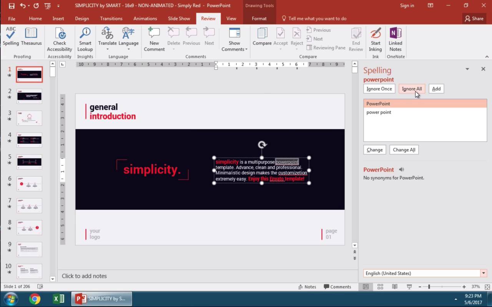Customize Quick Access Toolbar dropdown
492x307 pixels.
[x=58, y=6]
